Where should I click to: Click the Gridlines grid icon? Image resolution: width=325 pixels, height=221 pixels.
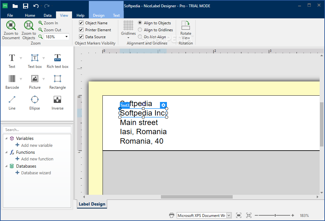[128, 25]
